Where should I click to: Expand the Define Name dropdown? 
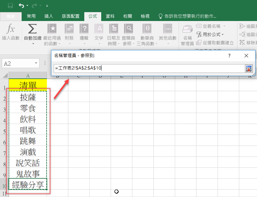pos(224,26)
